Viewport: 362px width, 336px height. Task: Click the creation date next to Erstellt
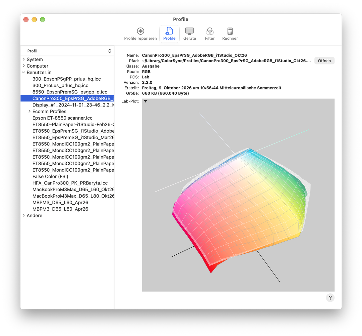click(212, 88)
